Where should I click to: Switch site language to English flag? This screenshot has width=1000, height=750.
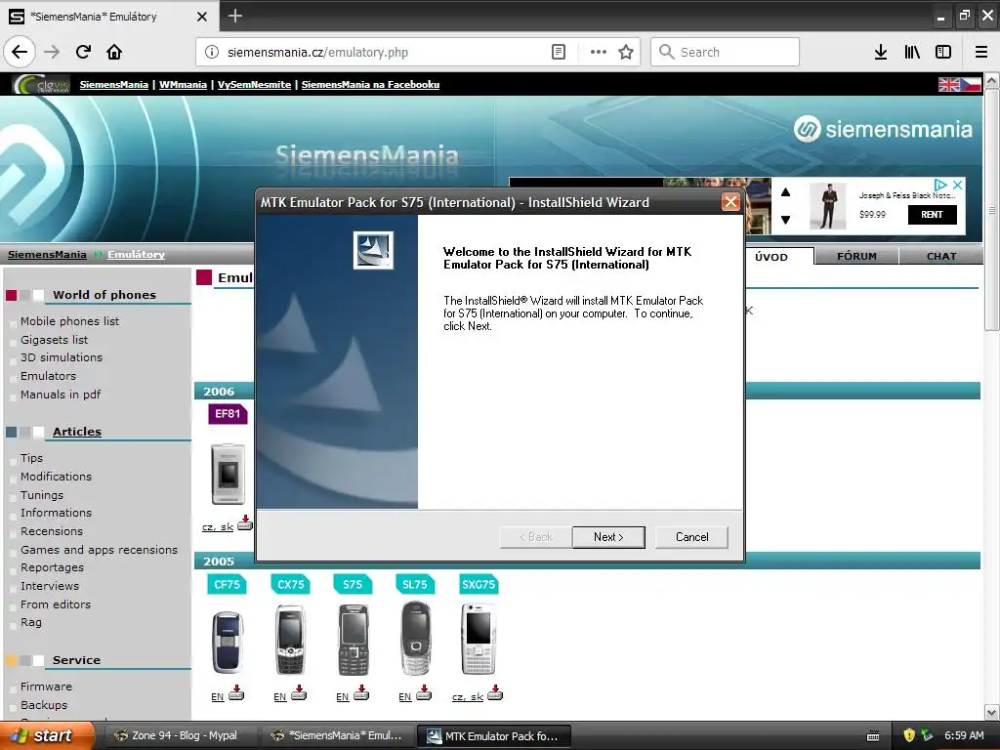(x=948, y=84)
